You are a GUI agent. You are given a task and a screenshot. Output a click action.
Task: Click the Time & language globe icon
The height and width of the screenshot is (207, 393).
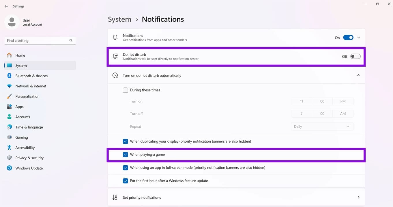10,127
